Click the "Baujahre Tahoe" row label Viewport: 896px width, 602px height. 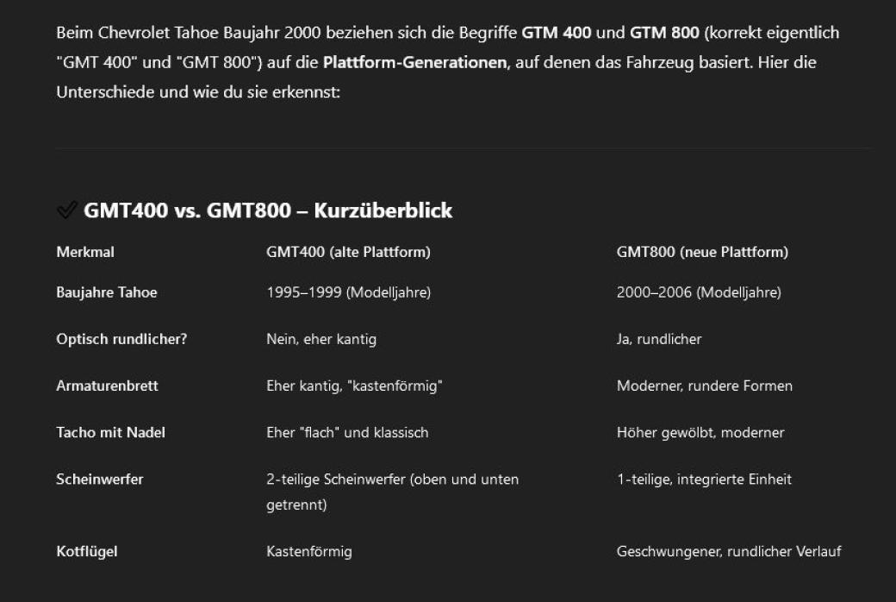[107, 292]
